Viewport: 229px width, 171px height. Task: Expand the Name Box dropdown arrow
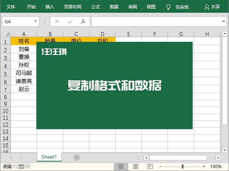[35, 21]
